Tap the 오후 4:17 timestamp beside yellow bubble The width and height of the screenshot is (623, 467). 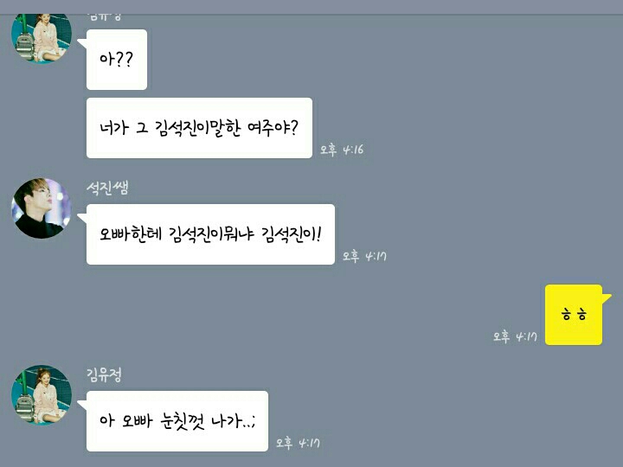pos(515,336)
